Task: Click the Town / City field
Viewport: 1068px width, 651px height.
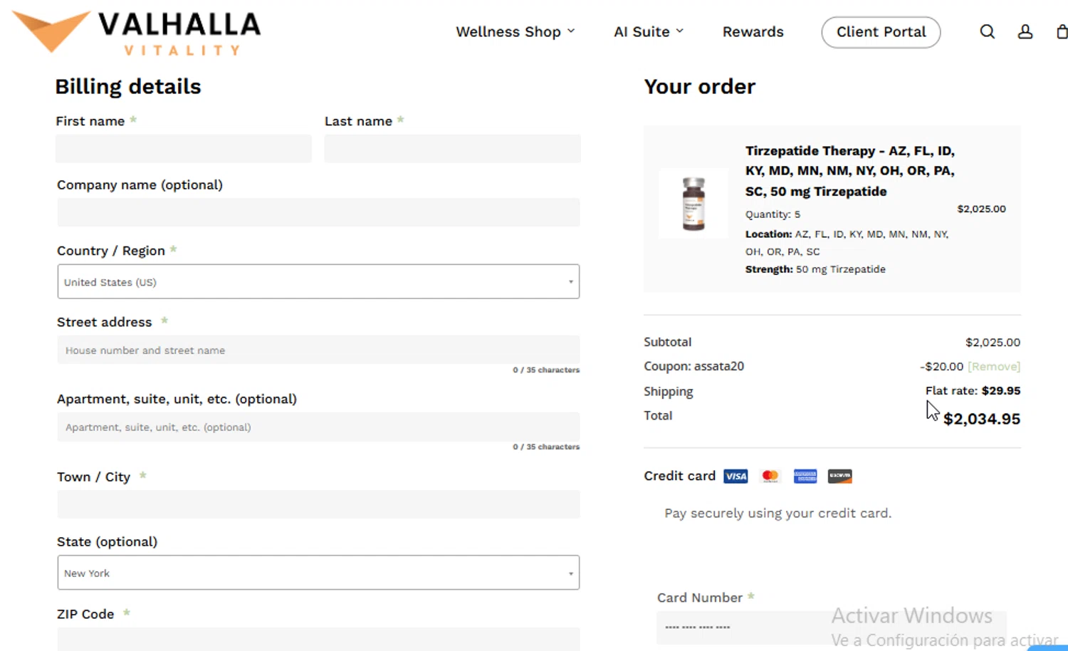Action: (x=318, y=504)
